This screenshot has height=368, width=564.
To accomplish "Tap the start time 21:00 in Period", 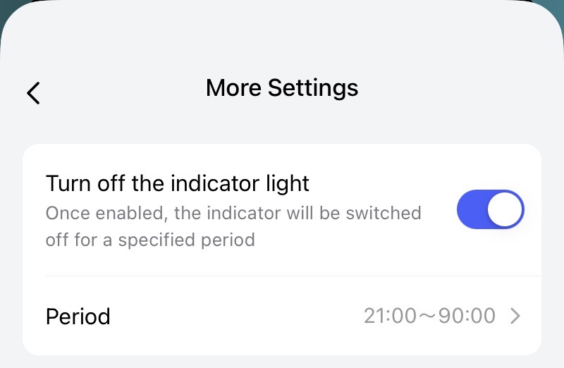I will (390, 316).
